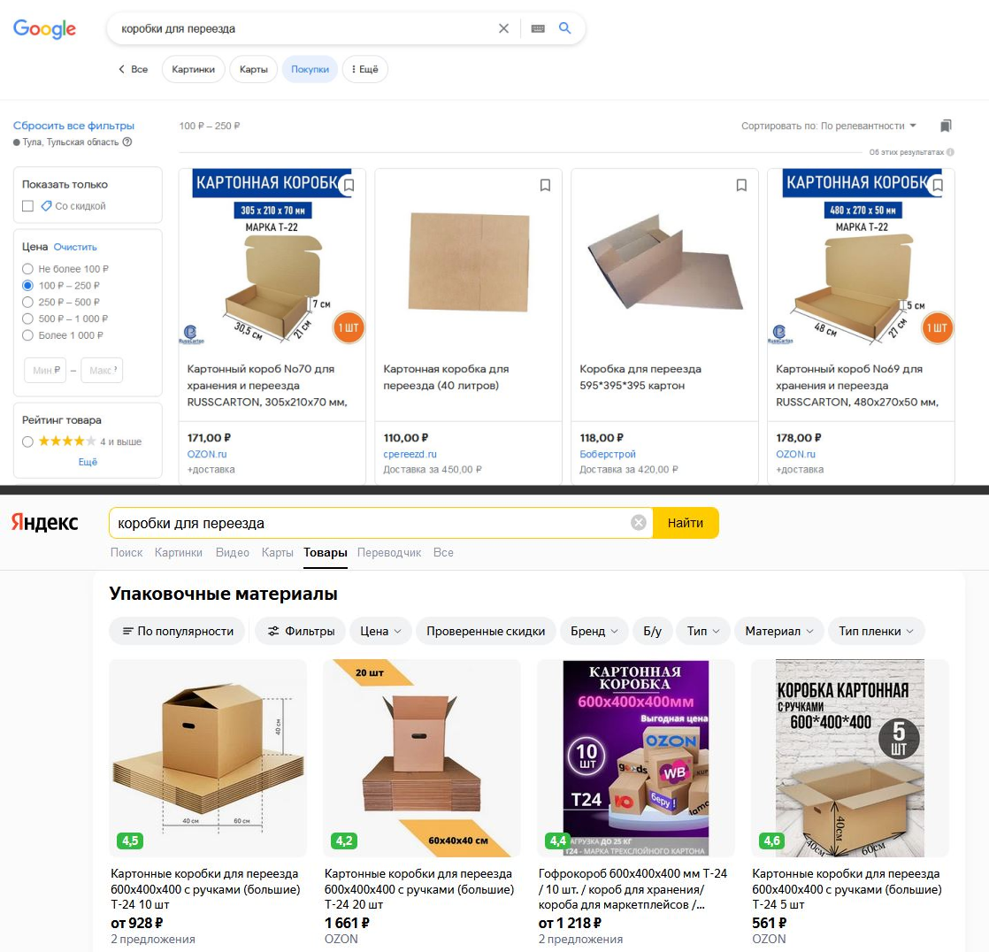989x952 pixels.
Task: Click the Yandex Найти button
Action: click(686, 523)
